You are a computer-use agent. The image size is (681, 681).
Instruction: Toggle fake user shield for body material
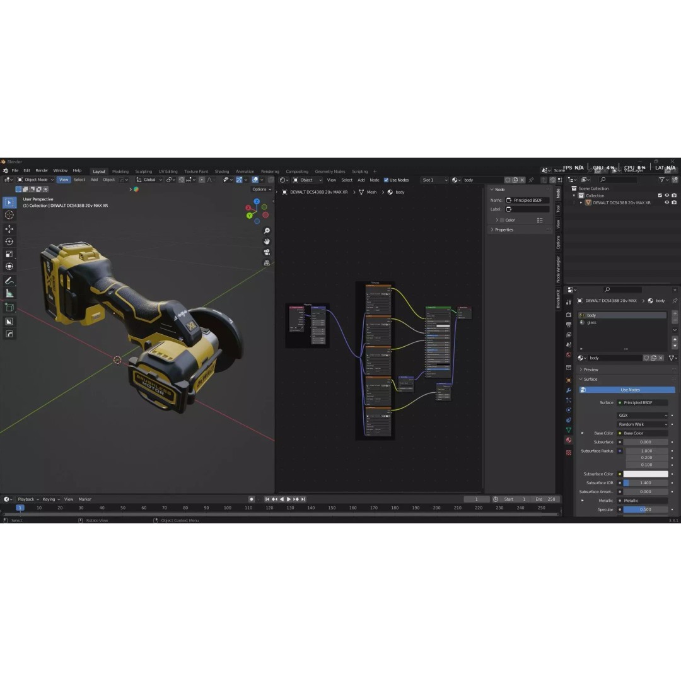tap(646, 358)
